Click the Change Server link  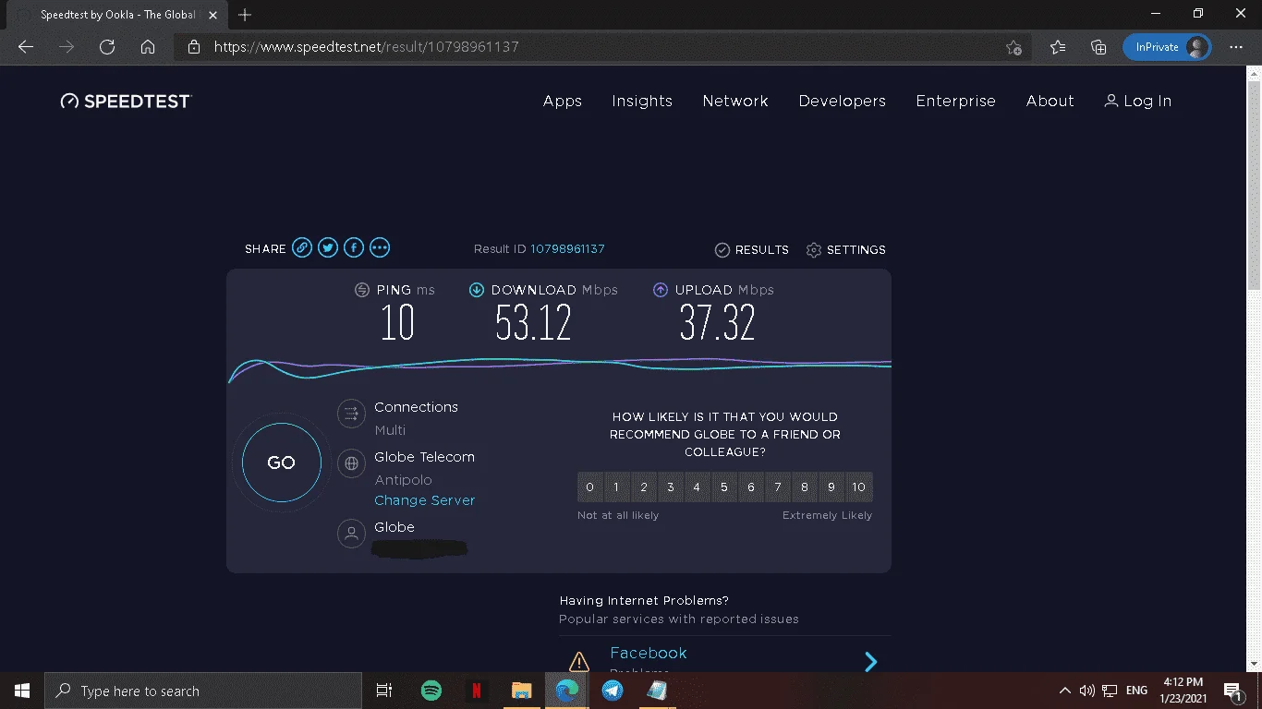click(x=425, y=500)
